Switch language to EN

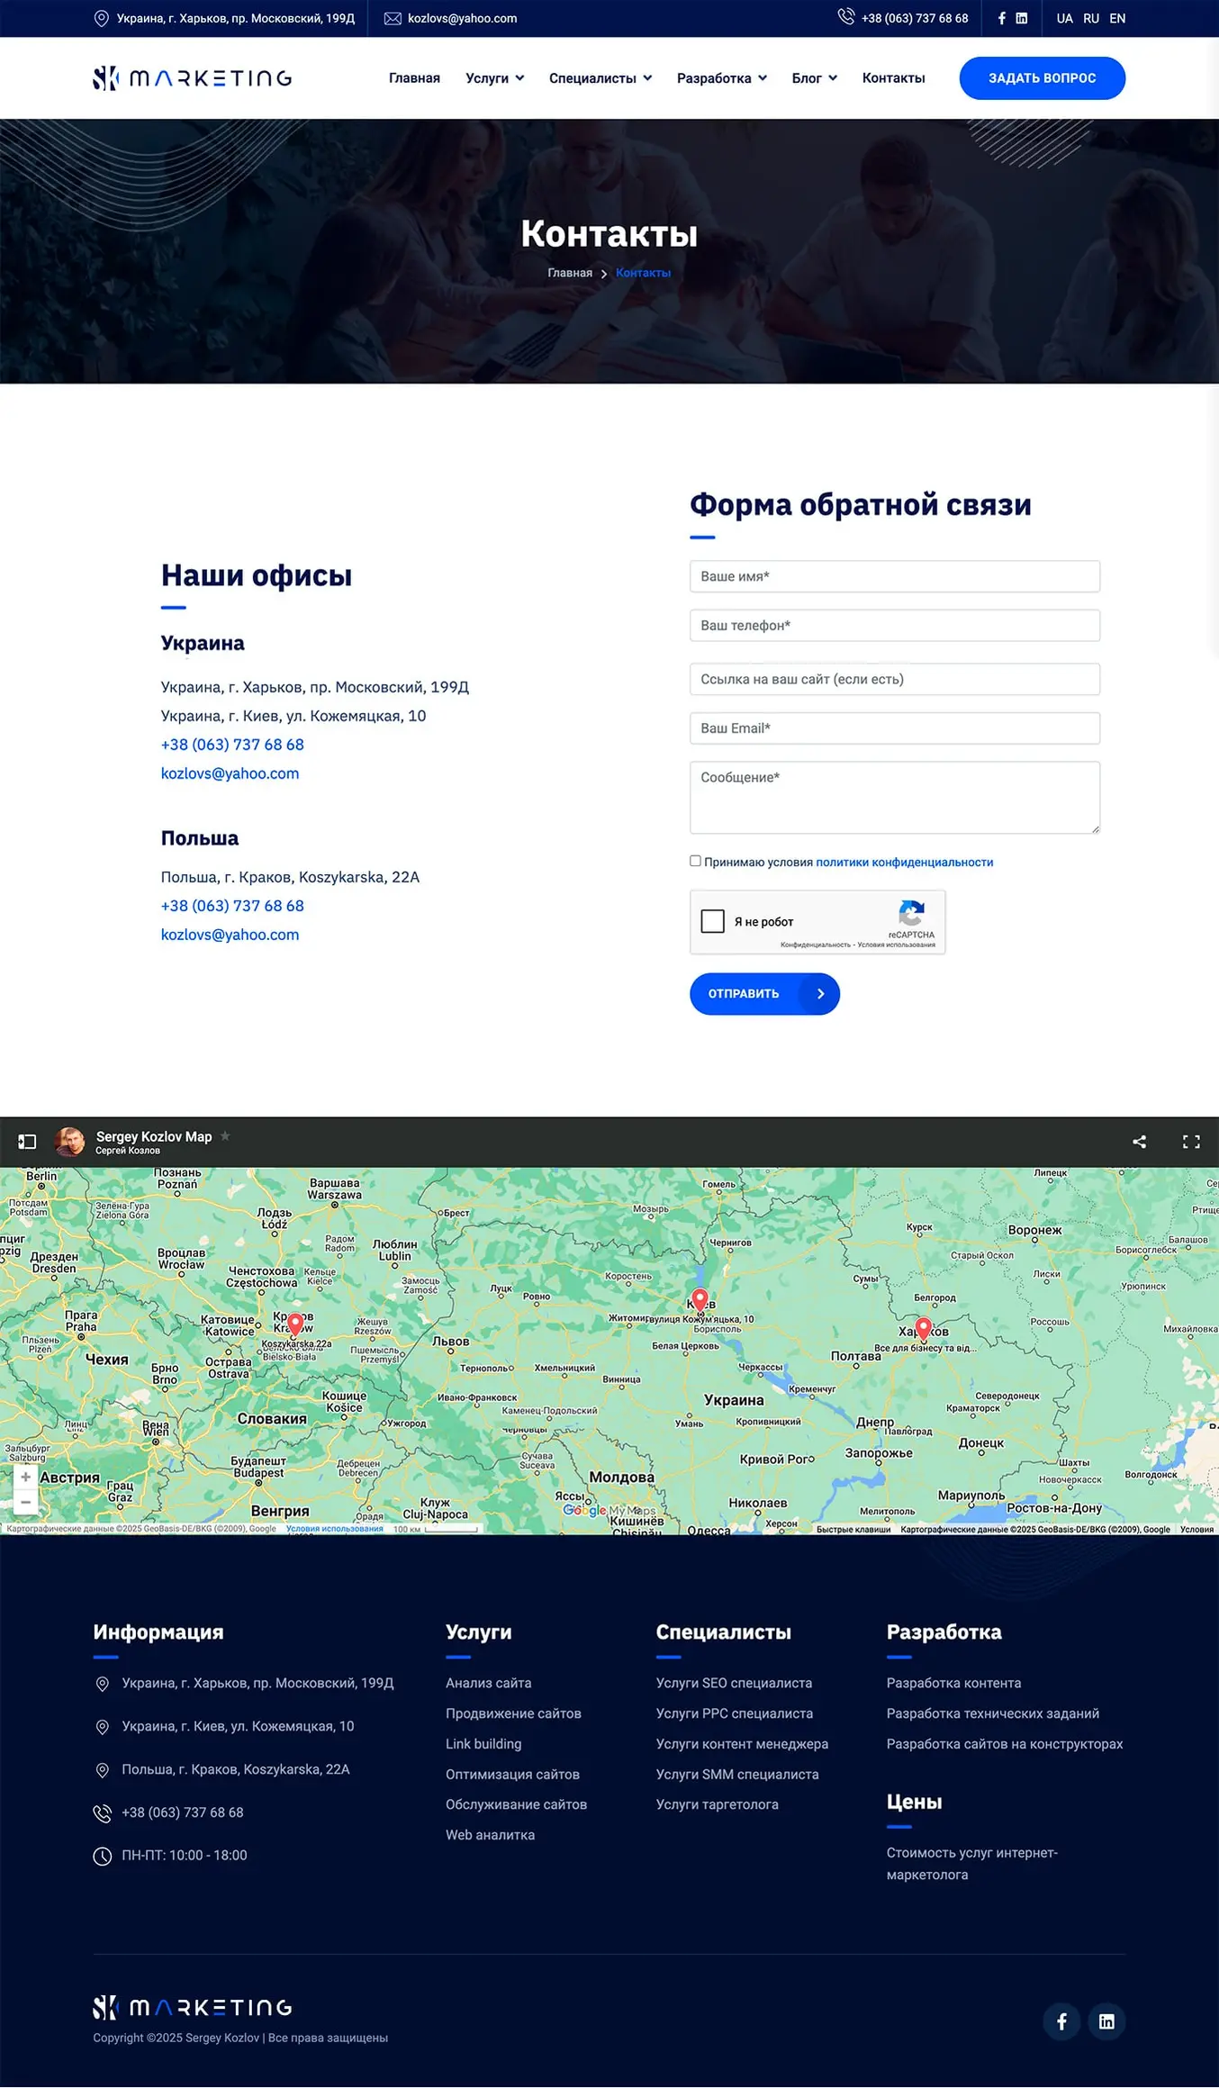1117,18
